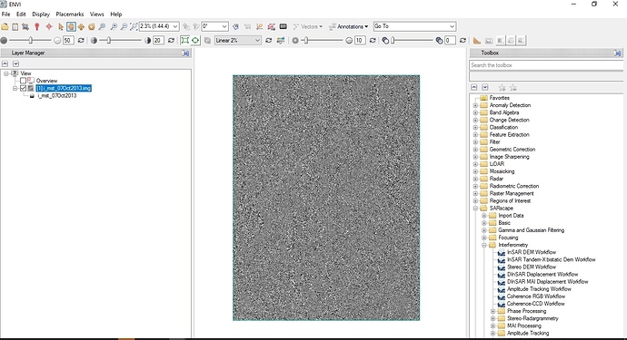
Task: Open the Placemarks menu
Action: [x=70, y=14]
